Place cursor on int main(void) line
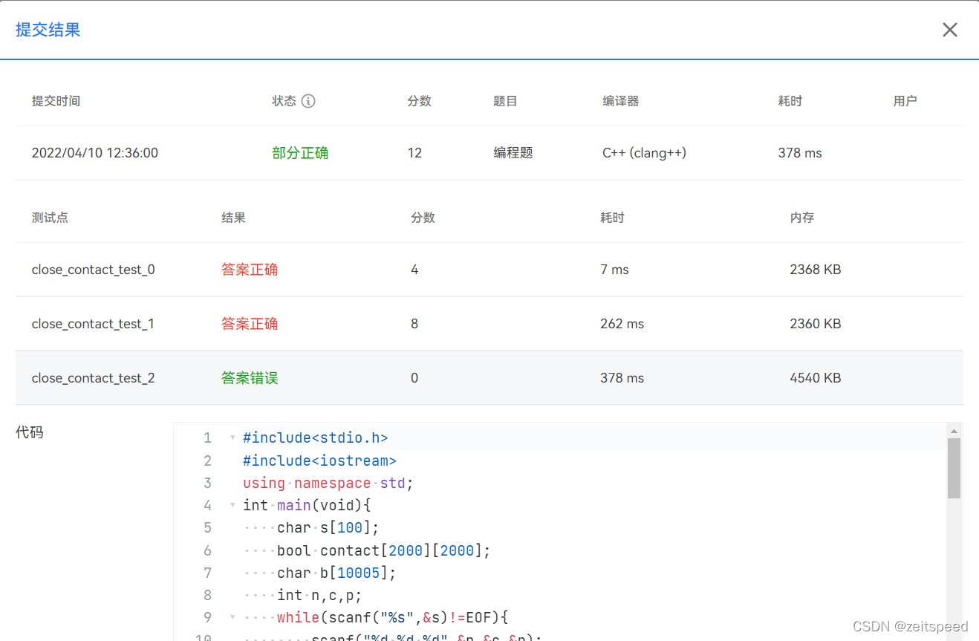979x641 pixels. click(x=306, y=505)
